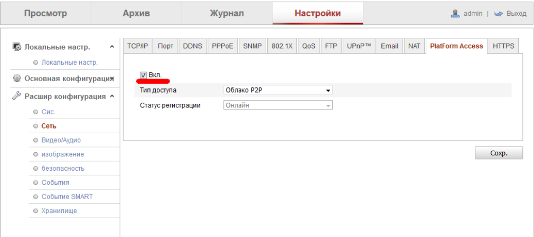This screenshot has width=534, height=237.
Task: Click the admin user icon
Action: click(455, 13)
